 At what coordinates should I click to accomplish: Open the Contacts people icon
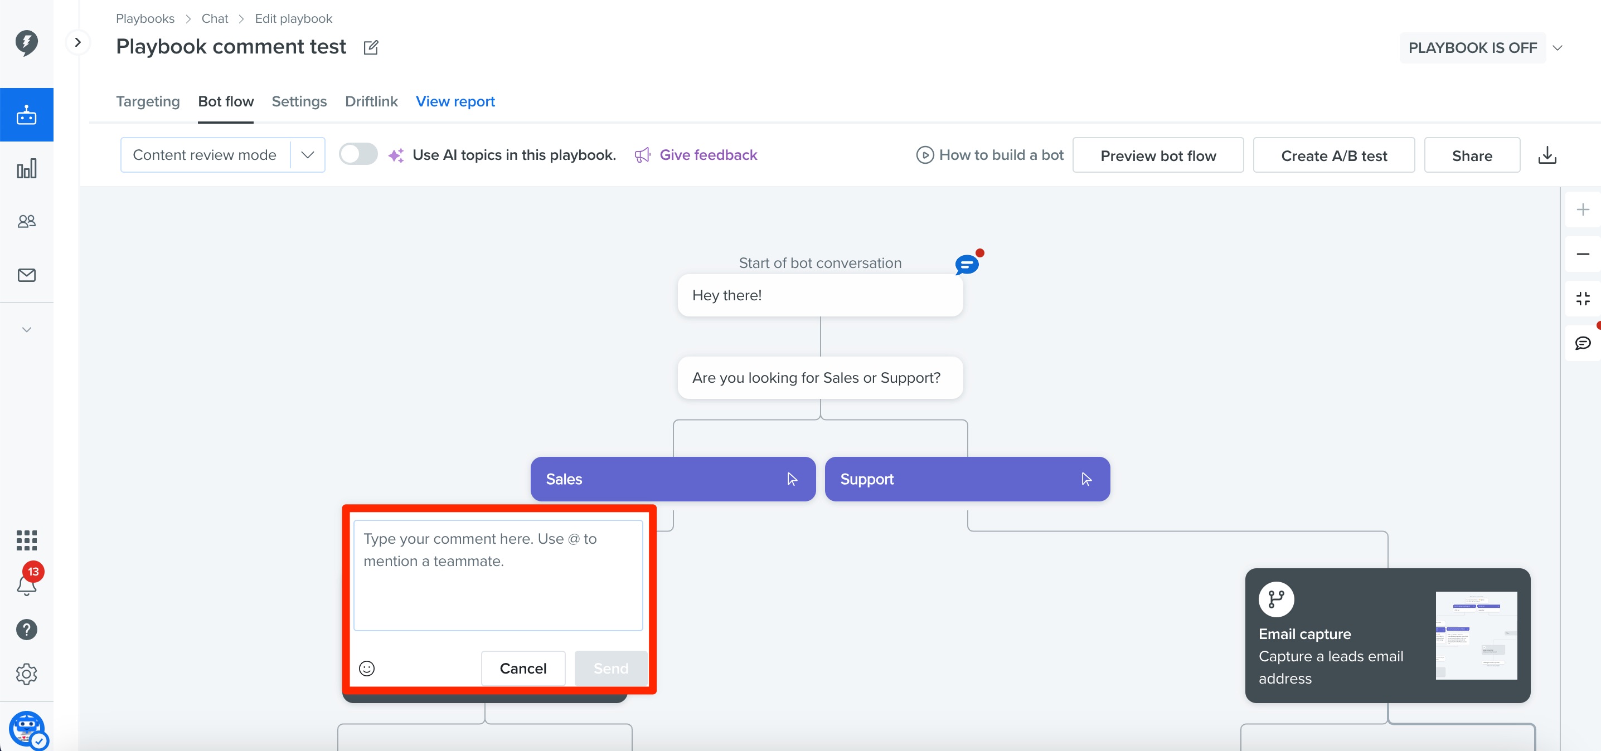point(26,221)
